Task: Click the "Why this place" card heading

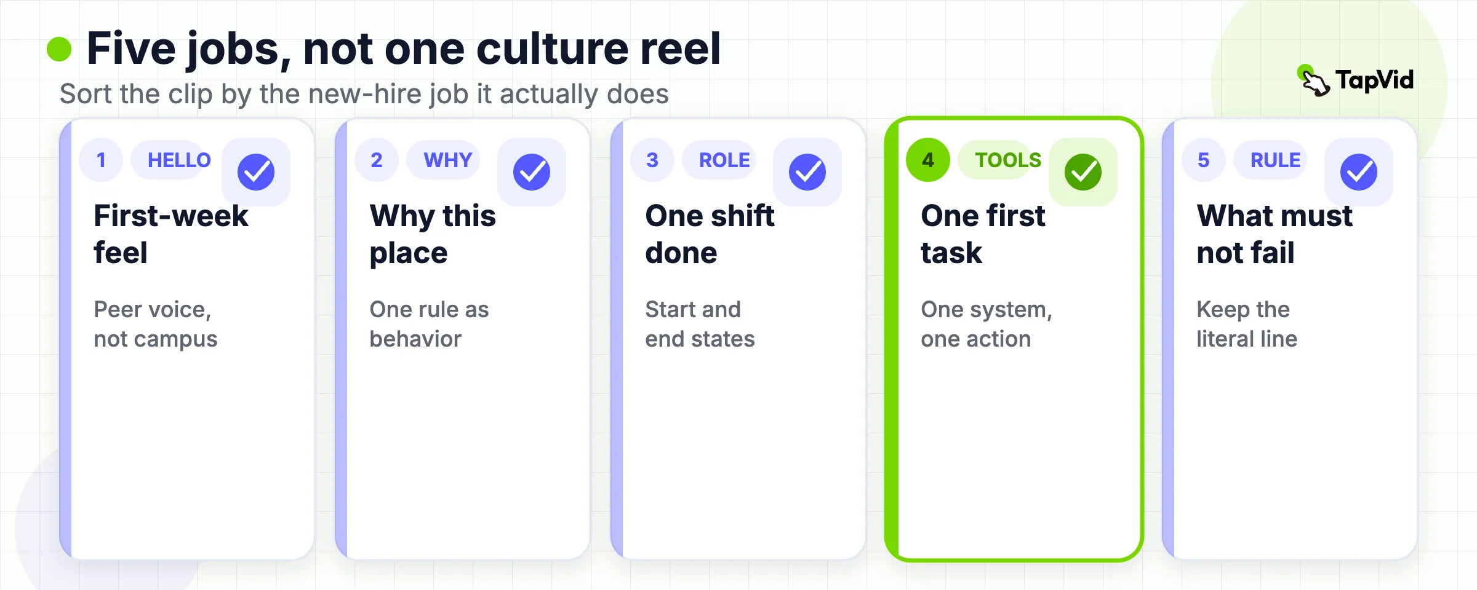Action: 433,234
